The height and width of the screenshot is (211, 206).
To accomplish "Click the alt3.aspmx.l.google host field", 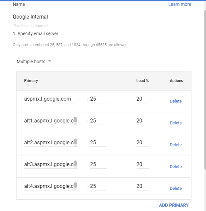I will pyautogui.click(x=49, y=164).
